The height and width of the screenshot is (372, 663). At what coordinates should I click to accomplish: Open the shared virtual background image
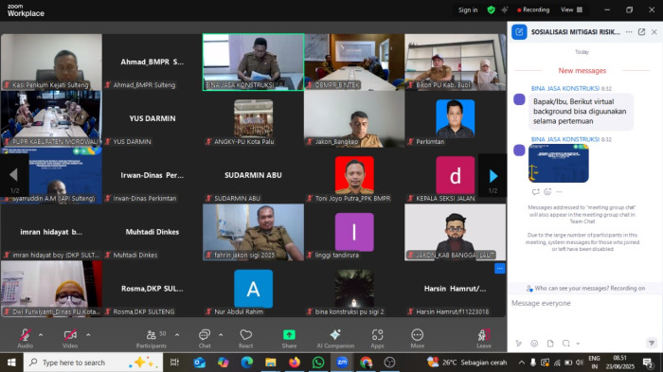tap(558, 163)
